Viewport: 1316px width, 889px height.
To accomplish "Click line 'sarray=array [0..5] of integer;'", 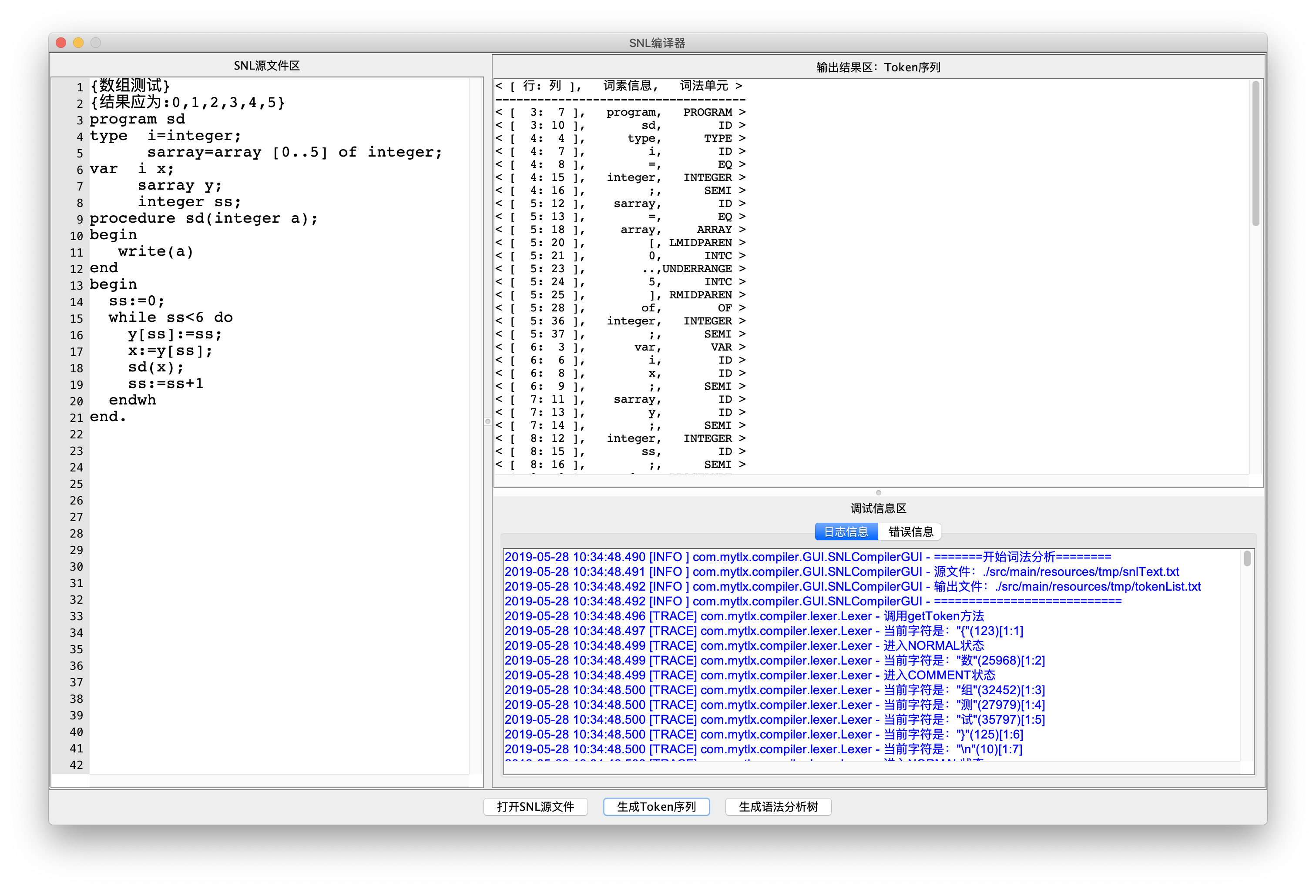I will tap(295, 152).
